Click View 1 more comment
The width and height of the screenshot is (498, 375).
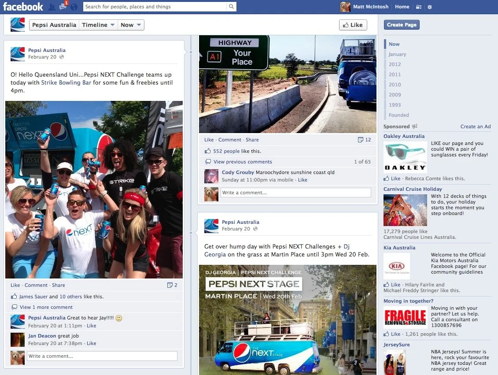(x=46, y=307)
